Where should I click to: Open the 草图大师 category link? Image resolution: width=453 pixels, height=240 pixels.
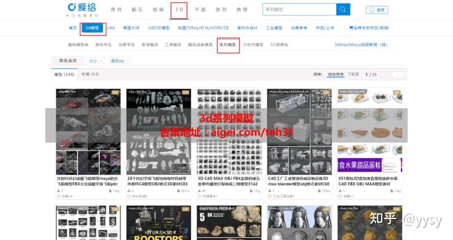tap(131, 28)
